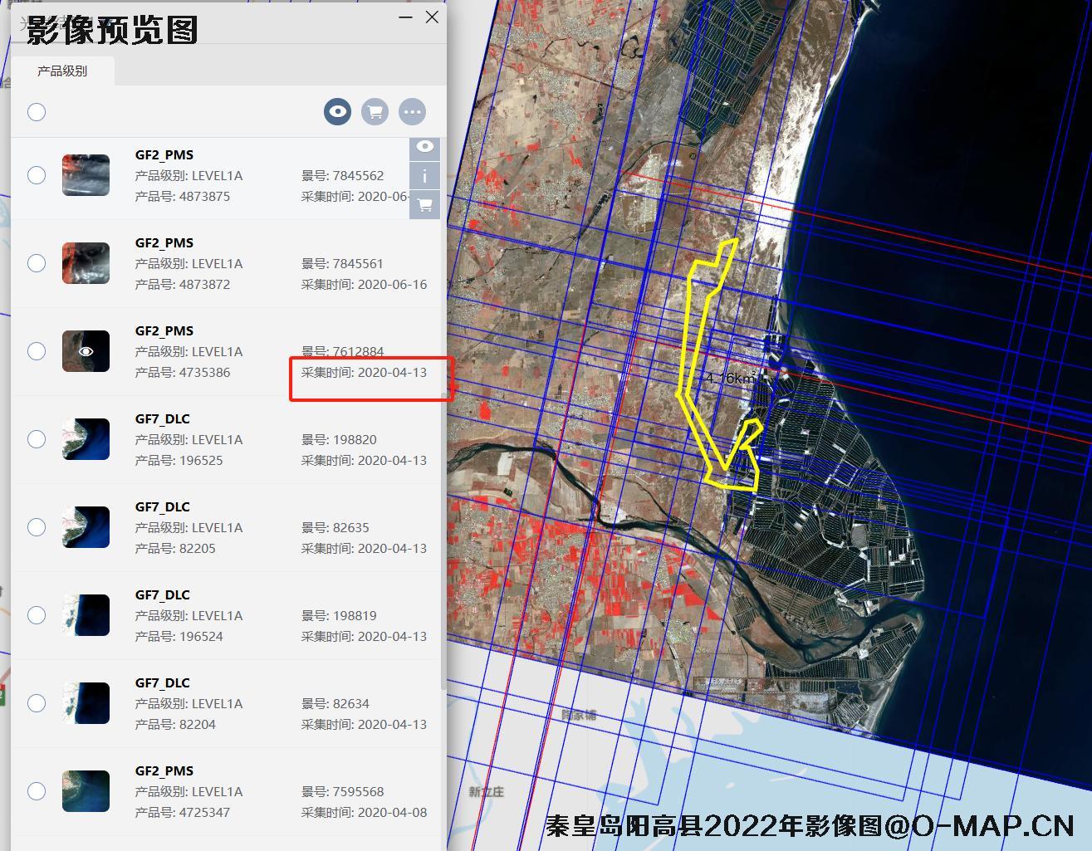Image resolution: width=1092 pixels, height=851 pixels.
Task: Click thumbnail of GF2_PMS product 4725347
Action: [x=86, y=791]
